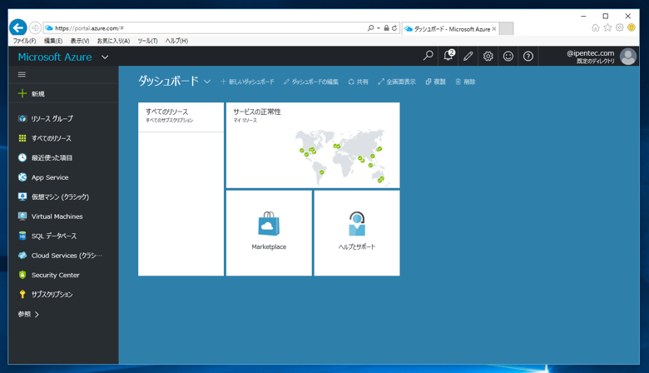Click the Cloud Services cloud icon
This screenshot has height=373, width=649.
click(22, 256)
